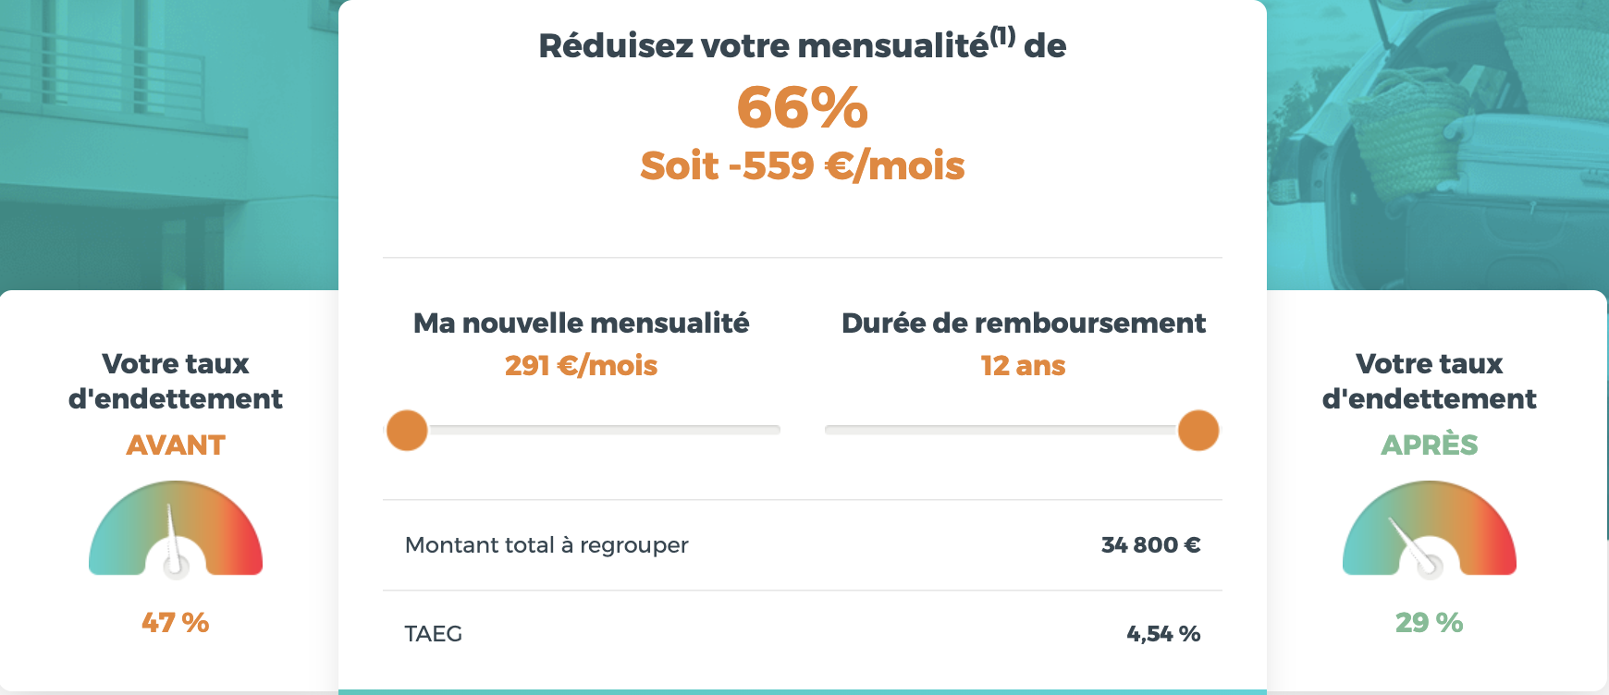
Task: Click the 12 ans duration value
Action: (x=1023, y=366)
